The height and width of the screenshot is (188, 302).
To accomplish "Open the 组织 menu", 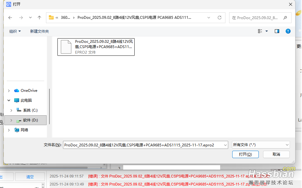I will point(15,31).
